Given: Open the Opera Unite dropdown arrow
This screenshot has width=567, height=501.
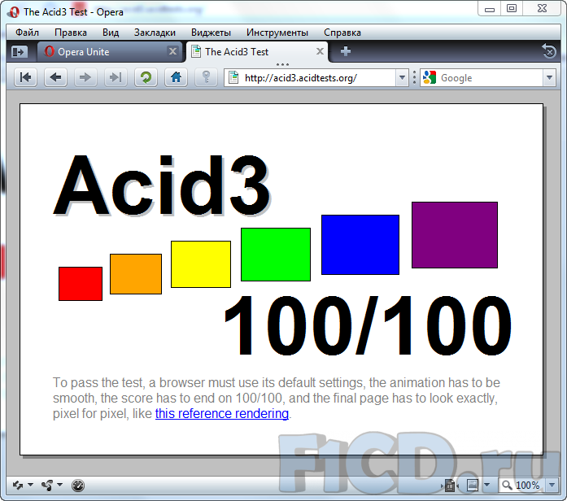Looking at the screenshot, I should click(60, 485).
